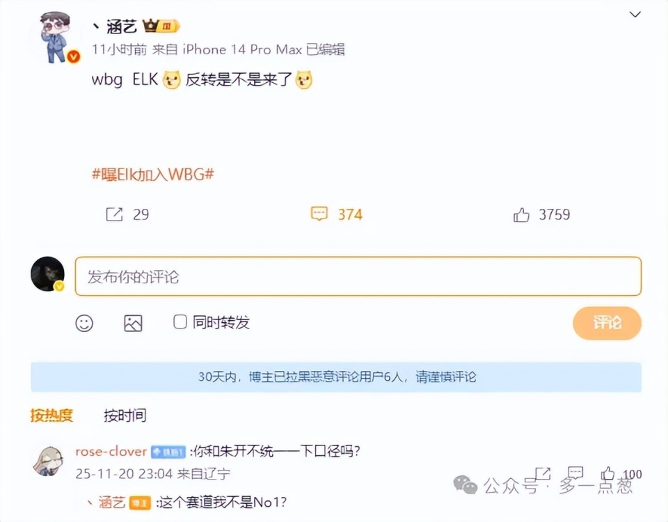The width and height of the screenshot is (668, 522).
Task: Click the 发布你的评论 comment input field
Action: point(358,276)
